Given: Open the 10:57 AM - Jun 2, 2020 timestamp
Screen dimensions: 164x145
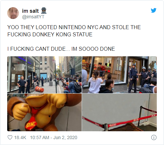Looking at the screenshot, I should coord(54,137).
